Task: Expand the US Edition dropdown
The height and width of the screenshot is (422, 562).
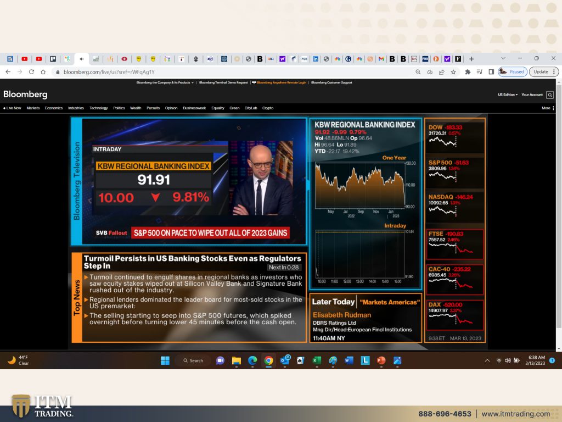Action: [x=508, y=95]
